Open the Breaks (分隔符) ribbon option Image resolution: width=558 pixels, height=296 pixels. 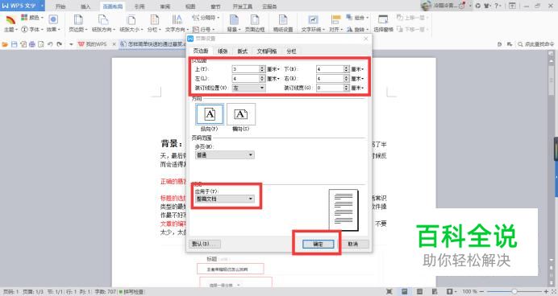(x=206, y=18)
